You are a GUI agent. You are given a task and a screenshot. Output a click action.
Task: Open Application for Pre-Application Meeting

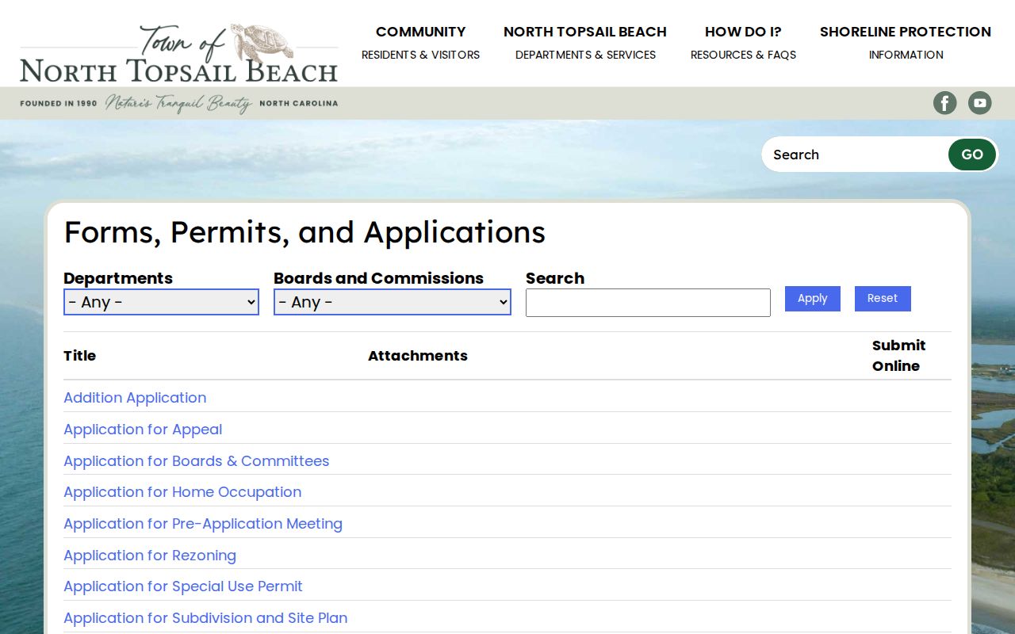click(x=203, y=524)
